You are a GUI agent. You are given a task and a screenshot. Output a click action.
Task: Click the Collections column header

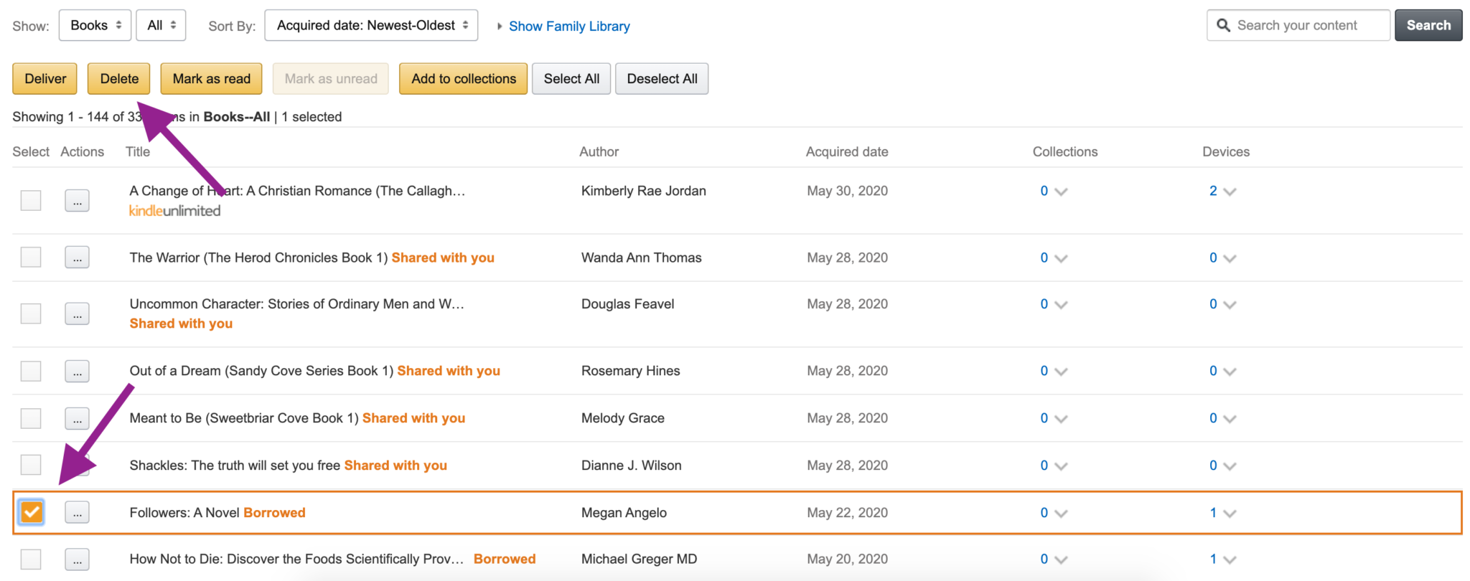pyautogui.click(x=1065, y=152)
